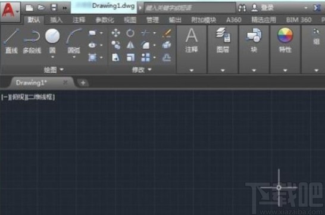The height and width of the screenshot is (215, 325).
Task: Switch to the A360 ribbon tab
Action: 233,20
